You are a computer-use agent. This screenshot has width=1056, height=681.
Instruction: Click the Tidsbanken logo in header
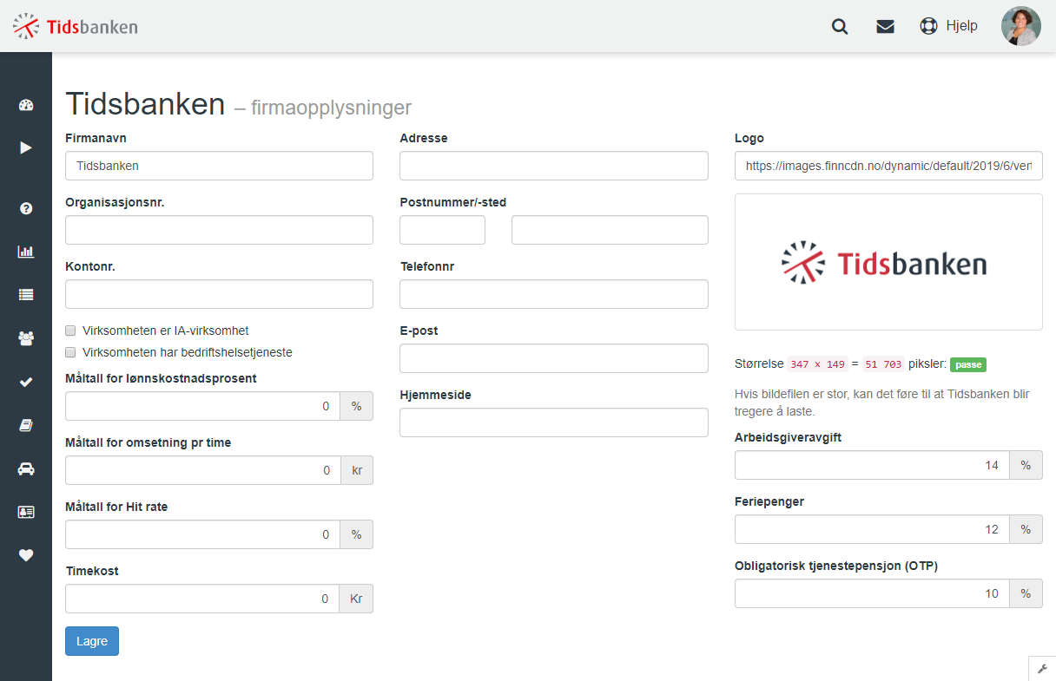pos(76,26)
